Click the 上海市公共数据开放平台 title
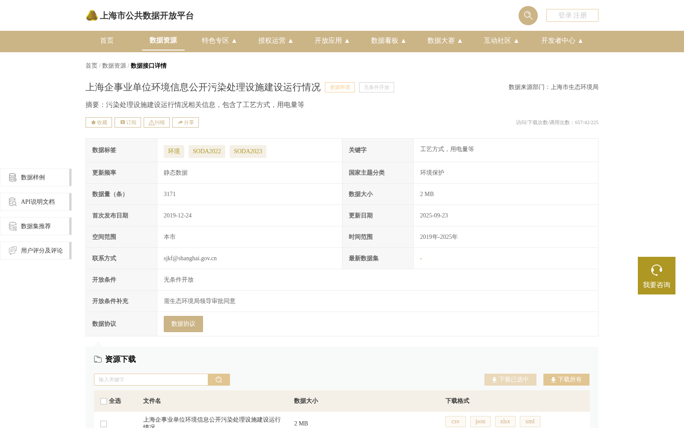 (x=147, y=16)
